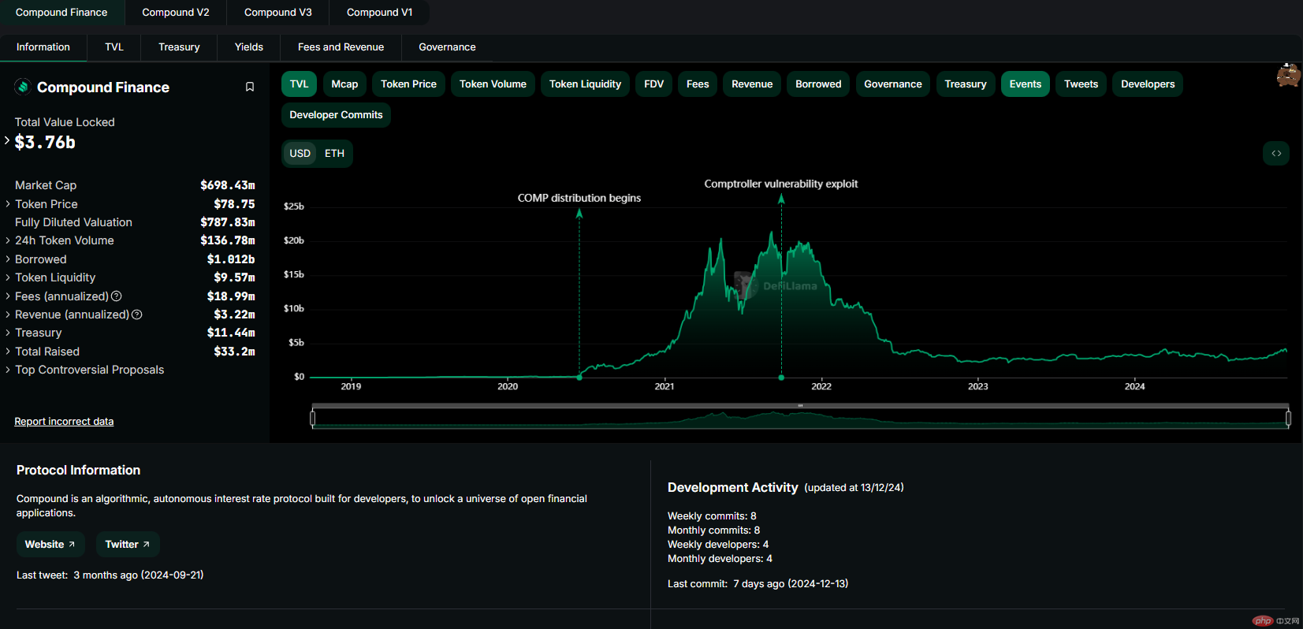Expand Top Controversial Proposals

(89, 370)
